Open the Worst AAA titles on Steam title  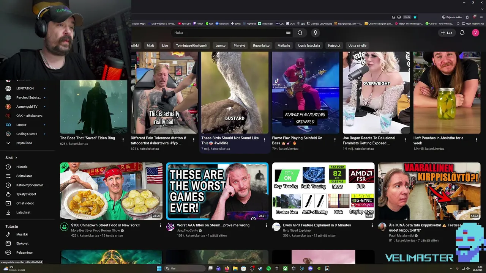click(213, 225)
